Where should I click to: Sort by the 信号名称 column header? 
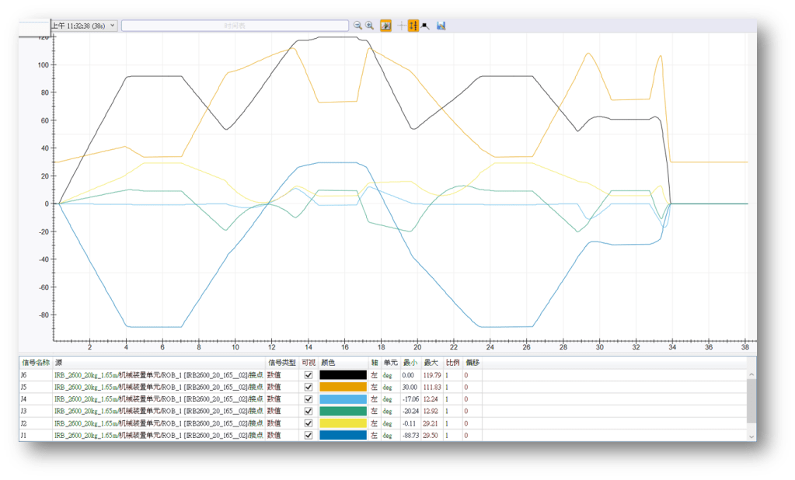point(36,363)
